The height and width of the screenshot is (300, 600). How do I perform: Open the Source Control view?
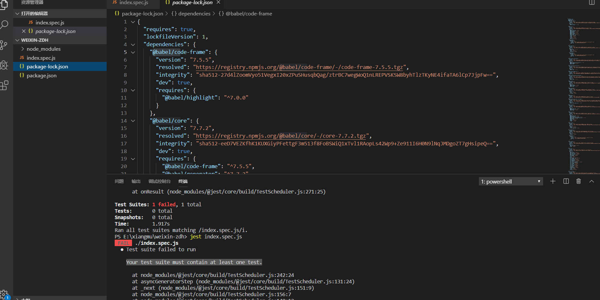[x=4, y=45]
